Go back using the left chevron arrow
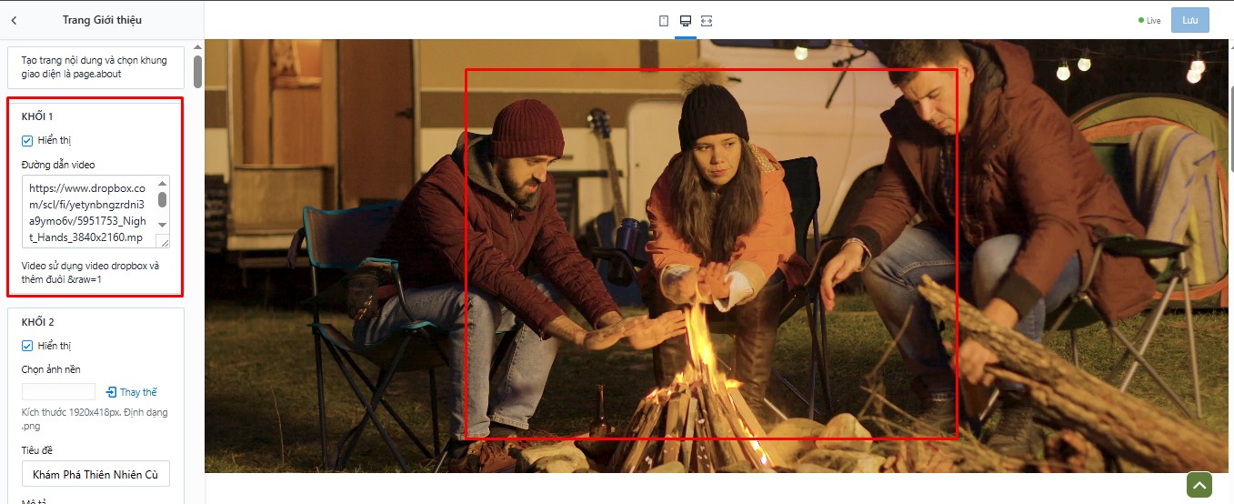This screenshot has height=504, width=1234. tap(14, 19)
